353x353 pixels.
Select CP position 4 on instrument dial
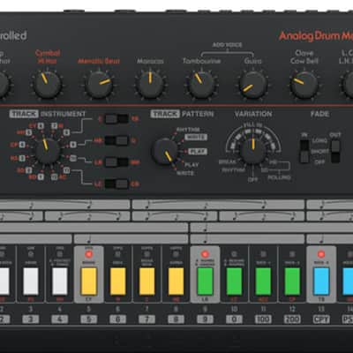click(x=22, y=145)
